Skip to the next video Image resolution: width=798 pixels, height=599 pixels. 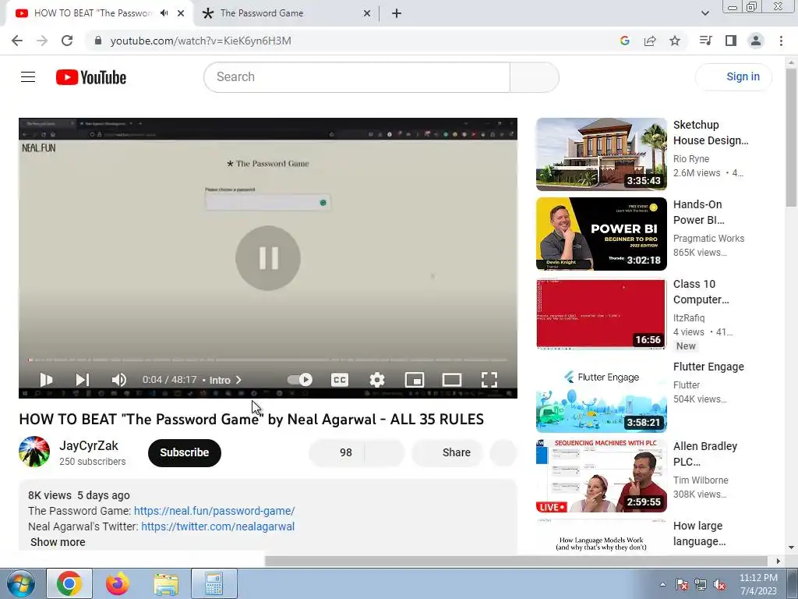[x=83, y=380]
